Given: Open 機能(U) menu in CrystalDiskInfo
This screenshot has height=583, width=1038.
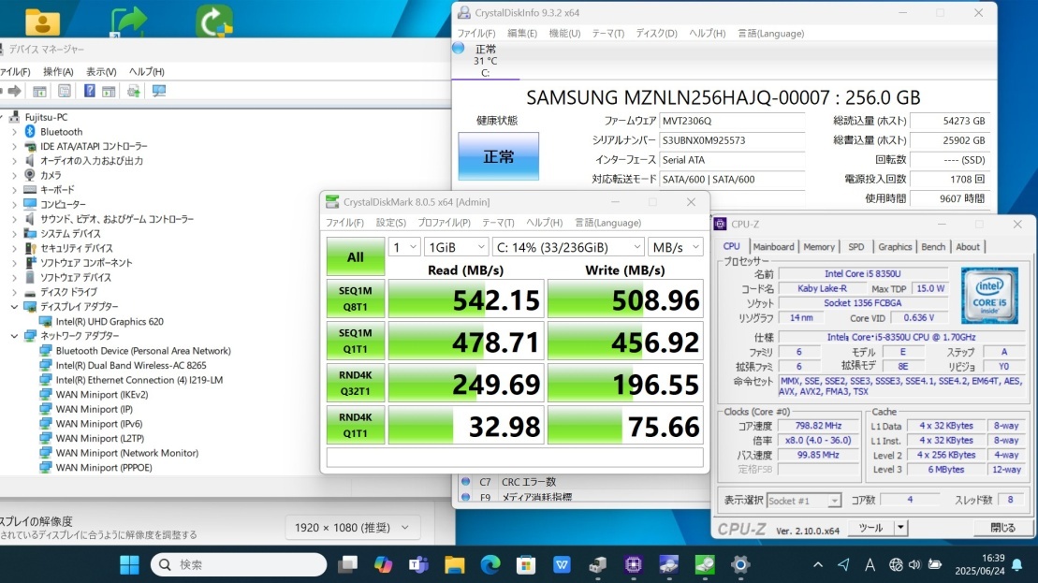Looking at the screenshot, I should [x=564, y=33].
